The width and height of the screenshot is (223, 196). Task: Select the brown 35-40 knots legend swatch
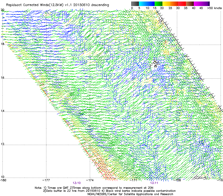190,4
